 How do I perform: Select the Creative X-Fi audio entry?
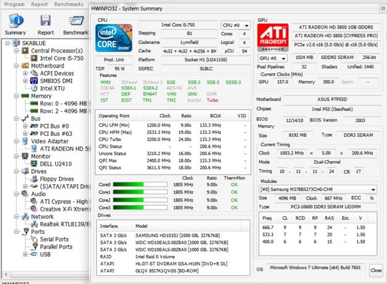pos(64,209)
